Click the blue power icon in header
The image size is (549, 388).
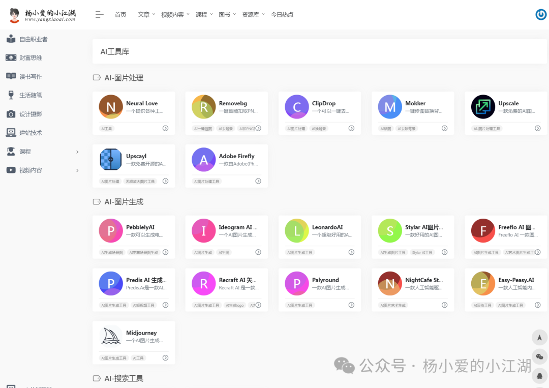tap(541, 14)
